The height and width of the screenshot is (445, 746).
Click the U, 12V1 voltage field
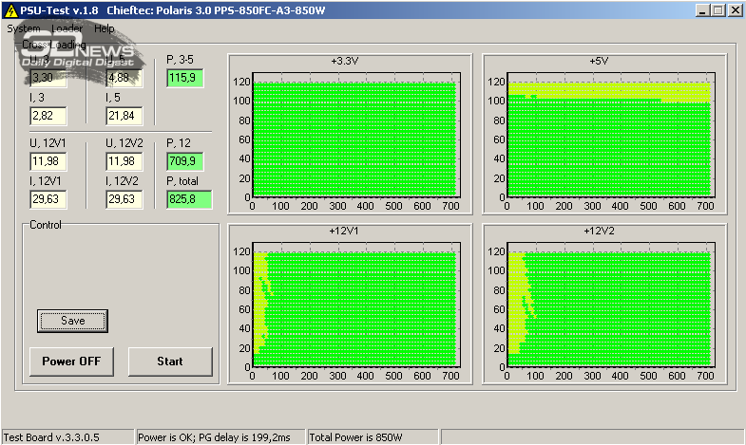pos(48,161)
